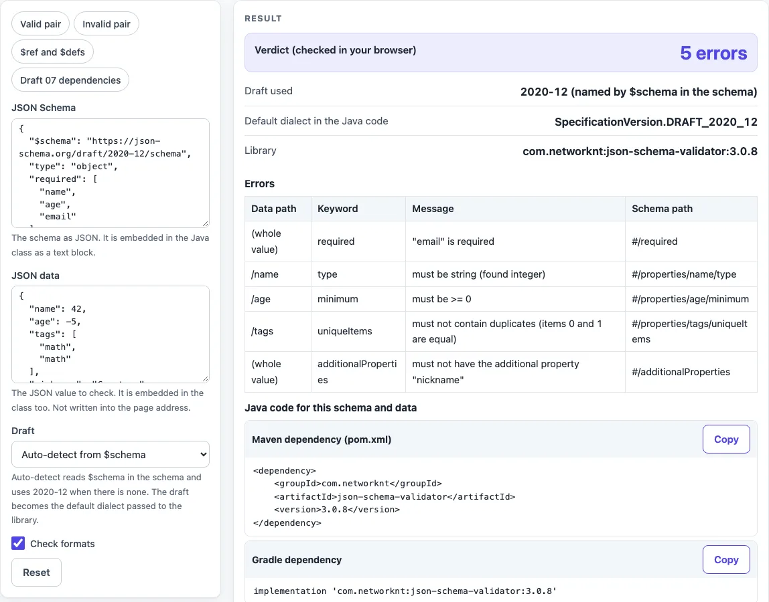769x602 pixels.
Task: Click the Data path column header
Action: coord(278,209)
